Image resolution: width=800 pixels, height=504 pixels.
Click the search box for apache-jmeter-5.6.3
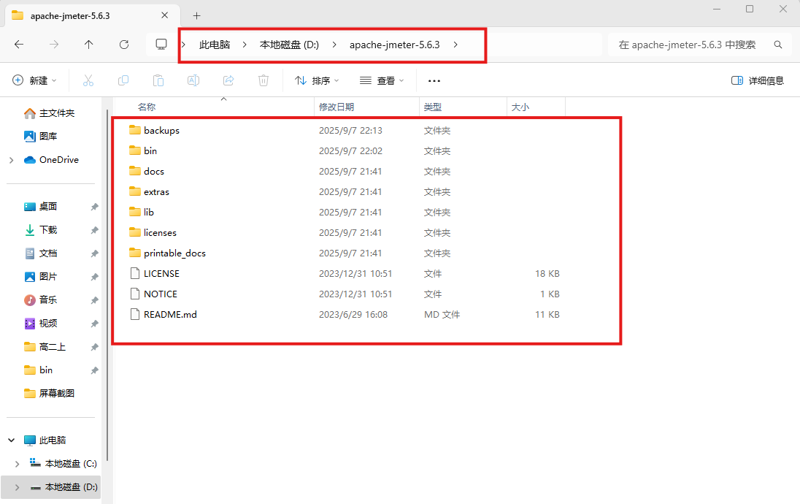click(x=698, y=45)
